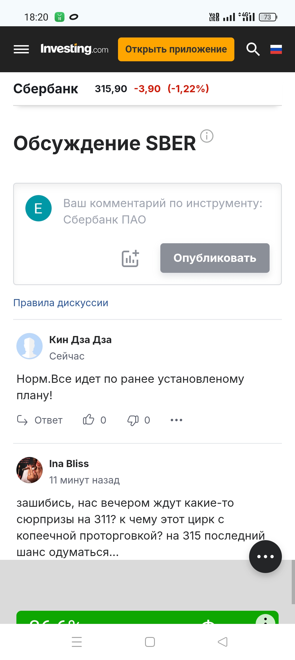
Task: Tap the search magnifier icon
Action: [253, 49]
